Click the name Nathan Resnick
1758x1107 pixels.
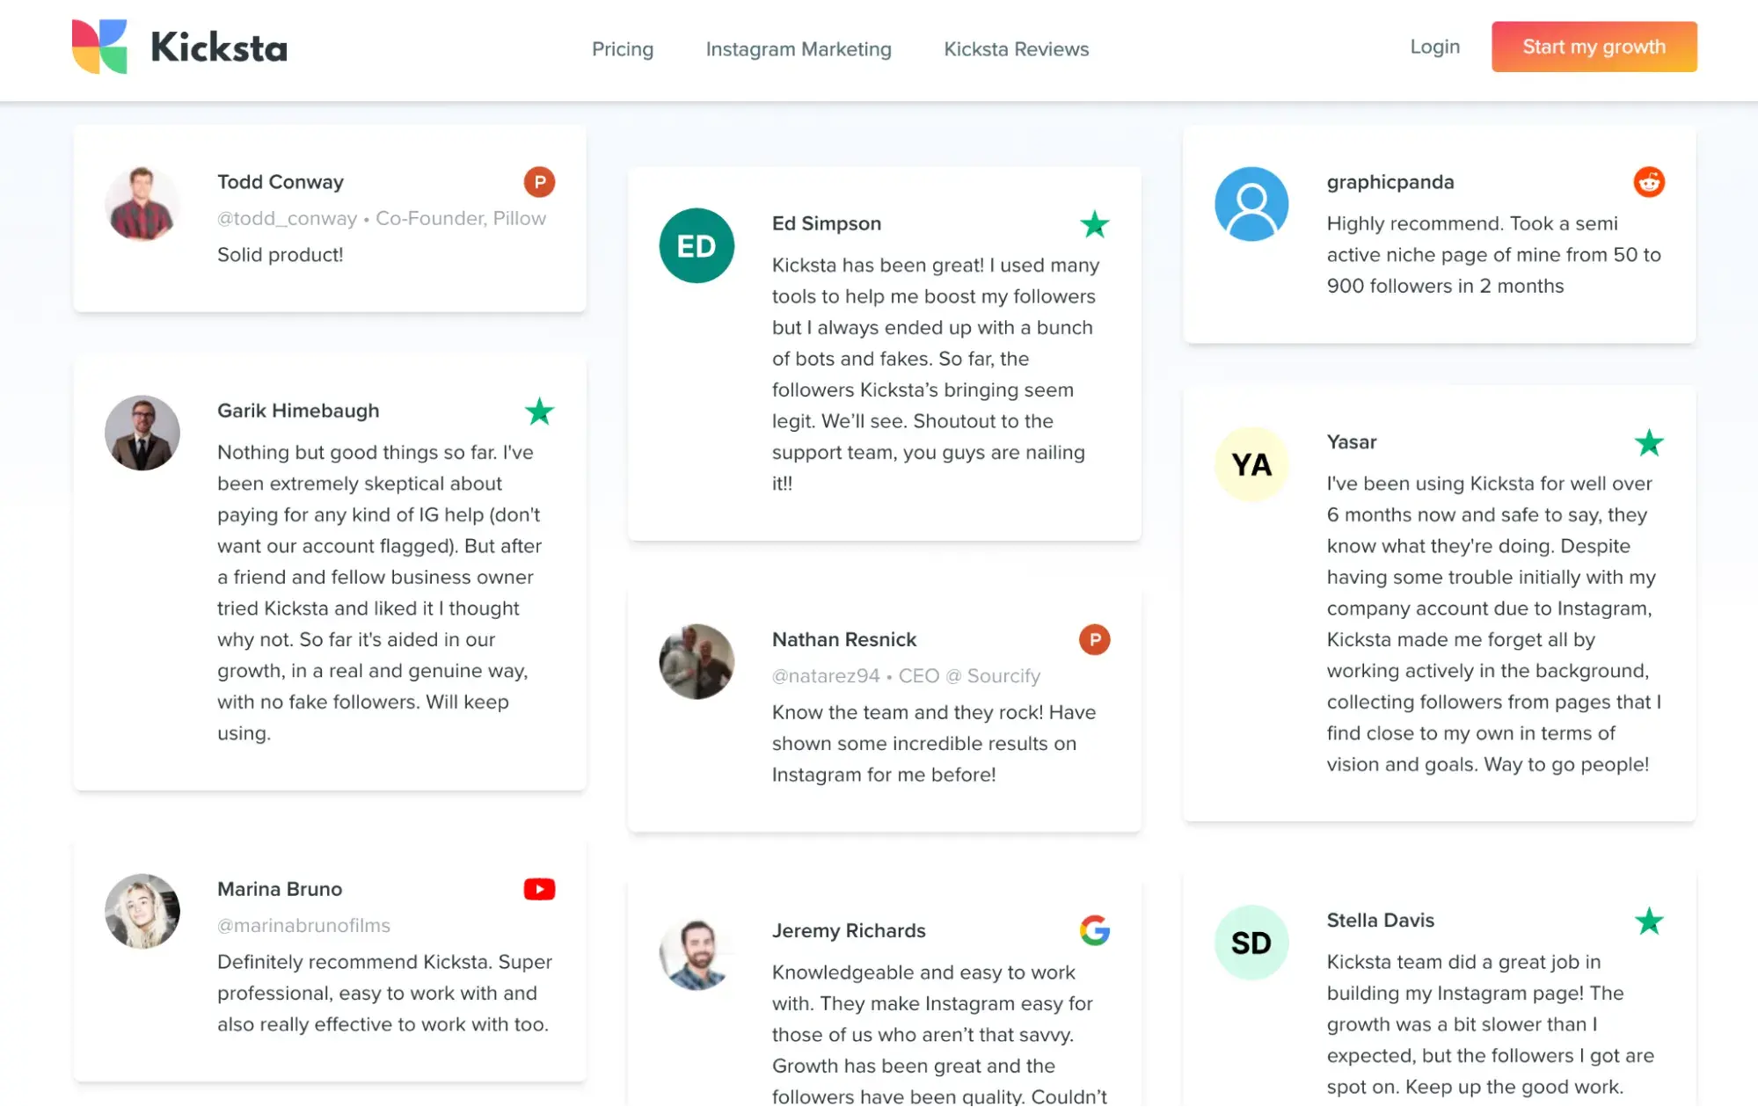tap(844, 639)
